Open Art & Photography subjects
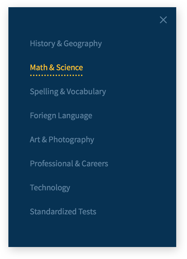The width and height of the screenshot is (187, 259). point(62,139)
